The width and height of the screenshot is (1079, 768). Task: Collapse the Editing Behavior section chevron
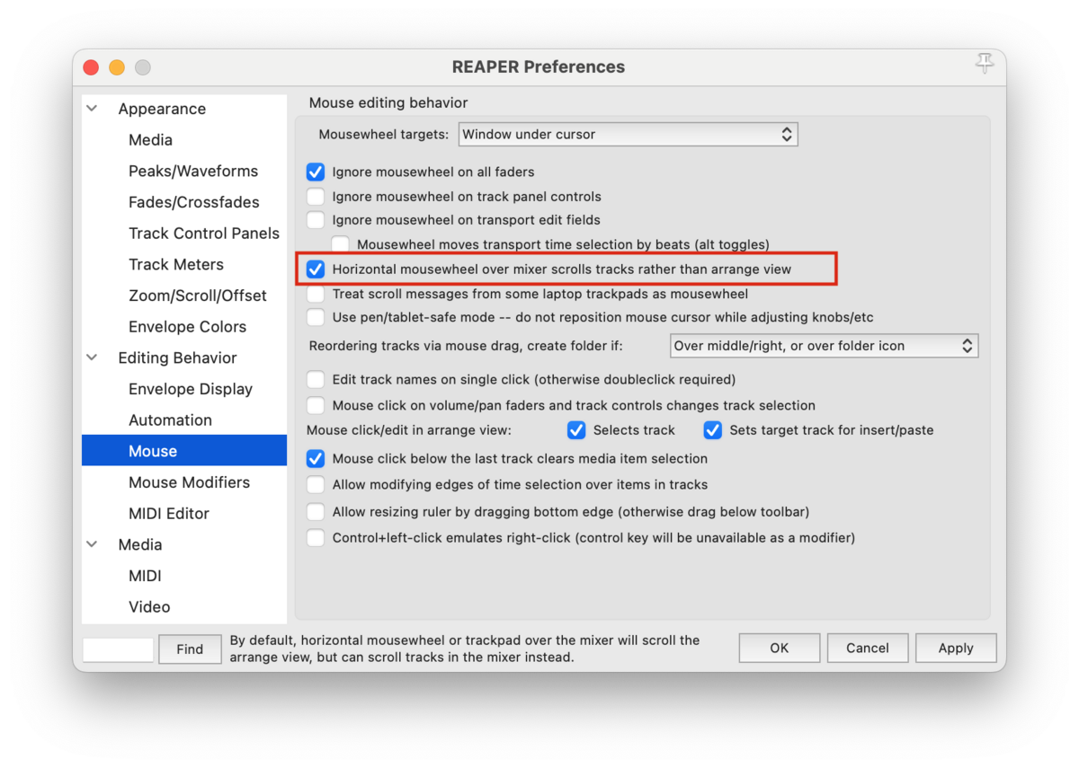click(x=92, y=358)
